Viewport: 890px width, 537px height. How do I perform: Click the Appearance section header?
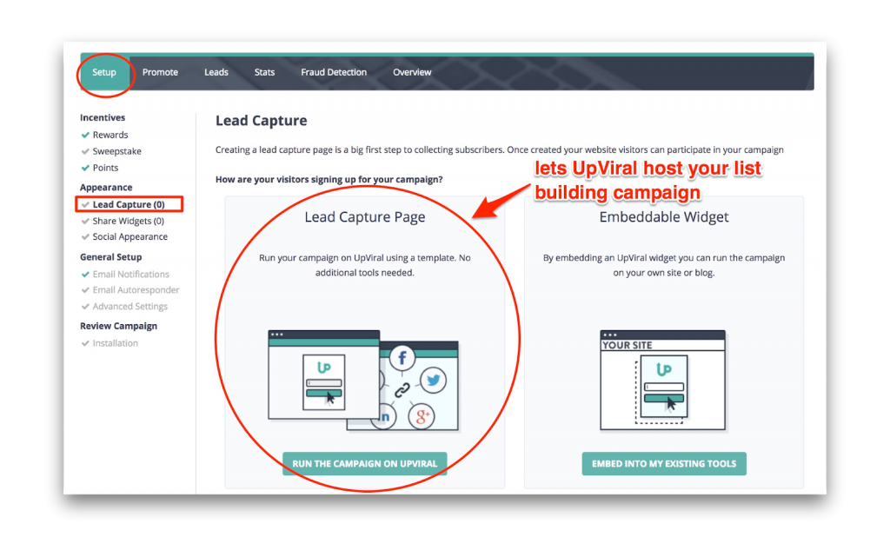106,188
